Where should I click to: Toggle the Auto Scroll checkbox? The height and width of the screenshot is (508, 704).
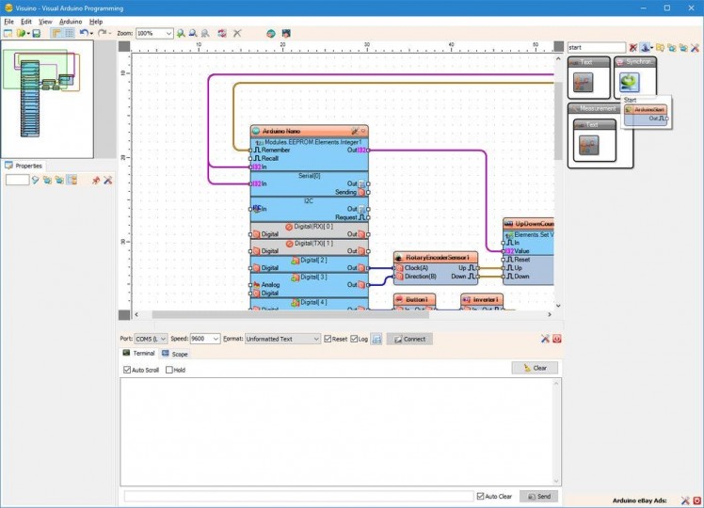(128, 370)
